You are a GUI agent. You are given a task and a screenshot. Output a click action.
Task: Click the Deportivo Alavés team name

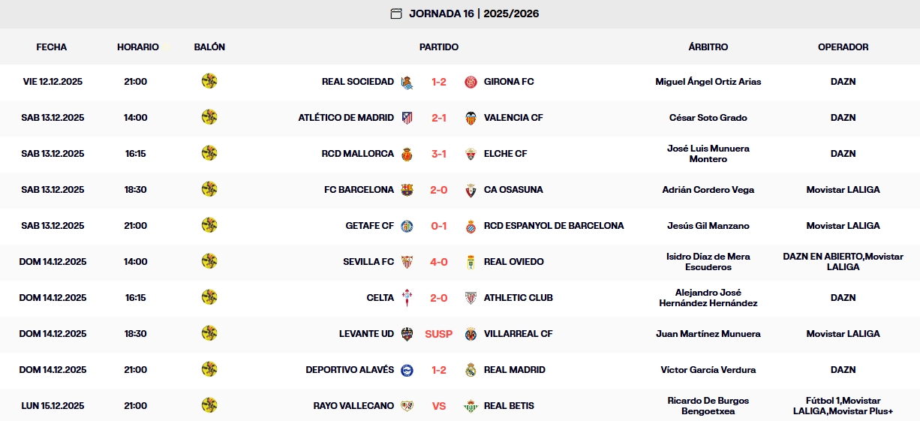(x=350, y=370)
